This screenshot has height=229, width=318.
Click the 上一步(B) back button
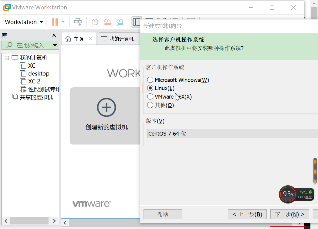pos(247,214)
